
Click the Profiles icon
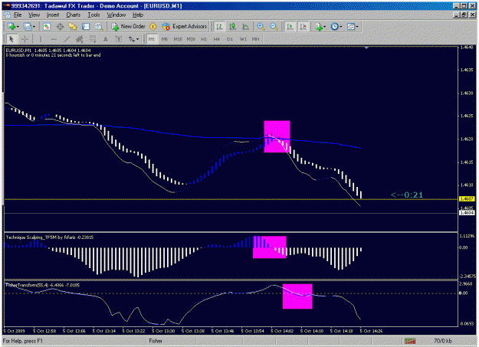pyautogui.click(x=28, y=27)
